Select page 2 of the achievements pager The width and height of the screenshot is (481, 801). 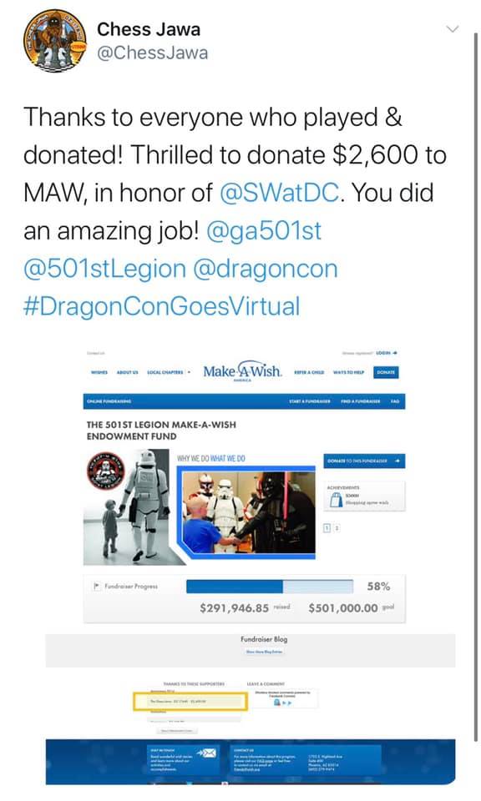337,527
